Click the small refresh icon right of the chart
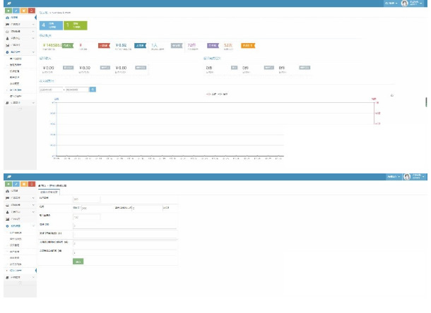The height and width of the screenshot is (313, 431). pyautogui.click(x=391, y=95)
